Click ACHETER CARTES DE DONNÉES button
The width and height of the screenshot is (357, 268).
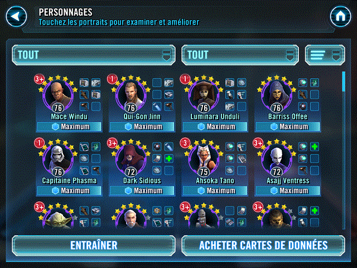(263, 246)
